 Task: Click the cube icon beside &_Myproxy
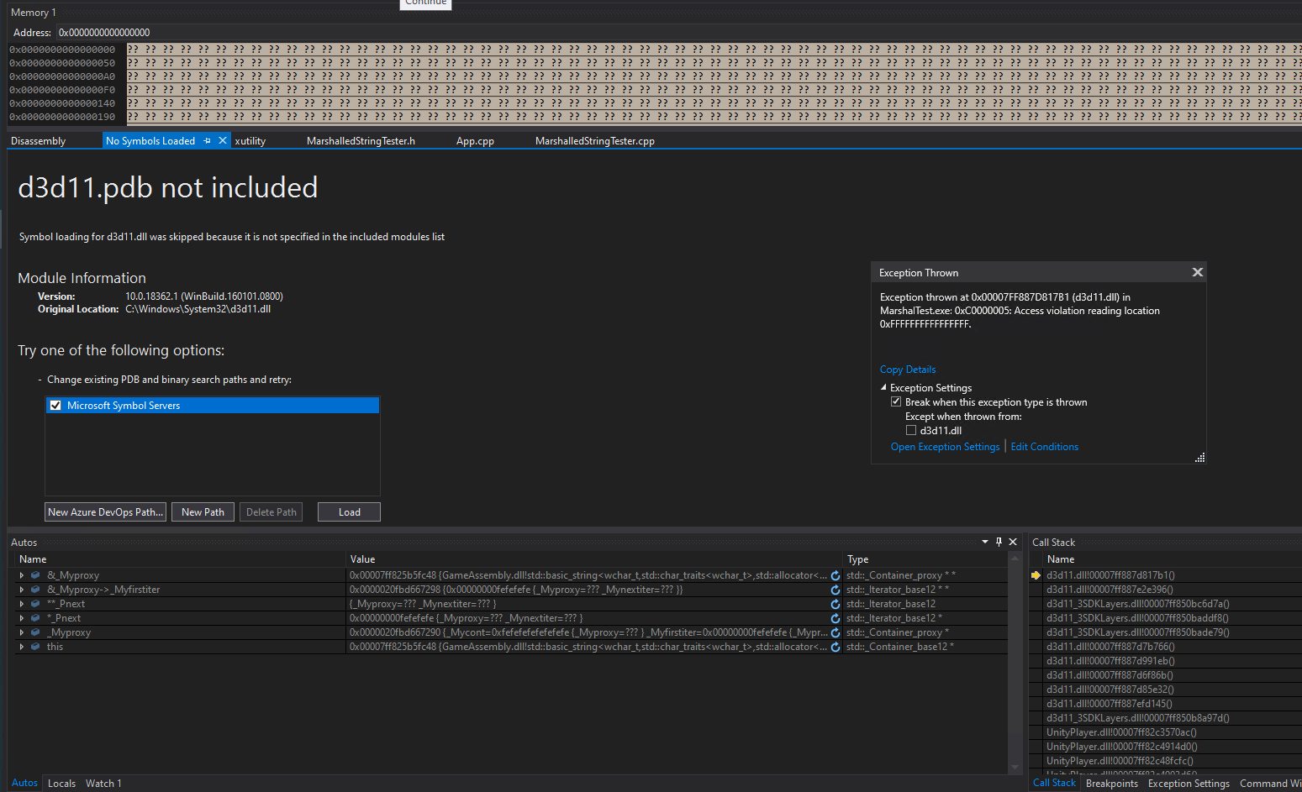(x=35, y=575)
